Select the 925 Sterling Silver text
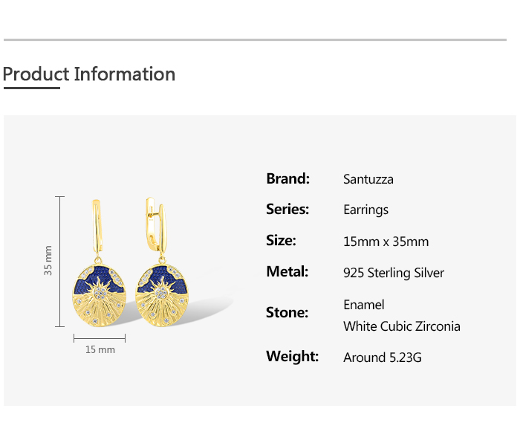The width and height of the screenshot is (520, 443). point(394,273)
